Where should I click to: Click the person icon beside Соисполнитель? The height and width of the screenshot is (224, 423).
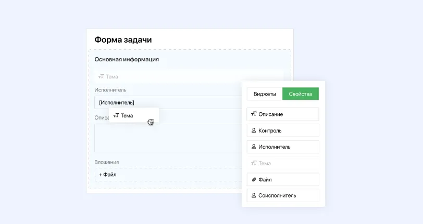(x=254, y=195)
